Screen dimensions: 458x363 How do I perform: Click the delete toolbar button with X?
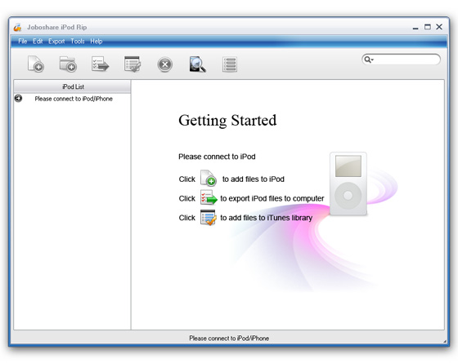click(164, 64)
